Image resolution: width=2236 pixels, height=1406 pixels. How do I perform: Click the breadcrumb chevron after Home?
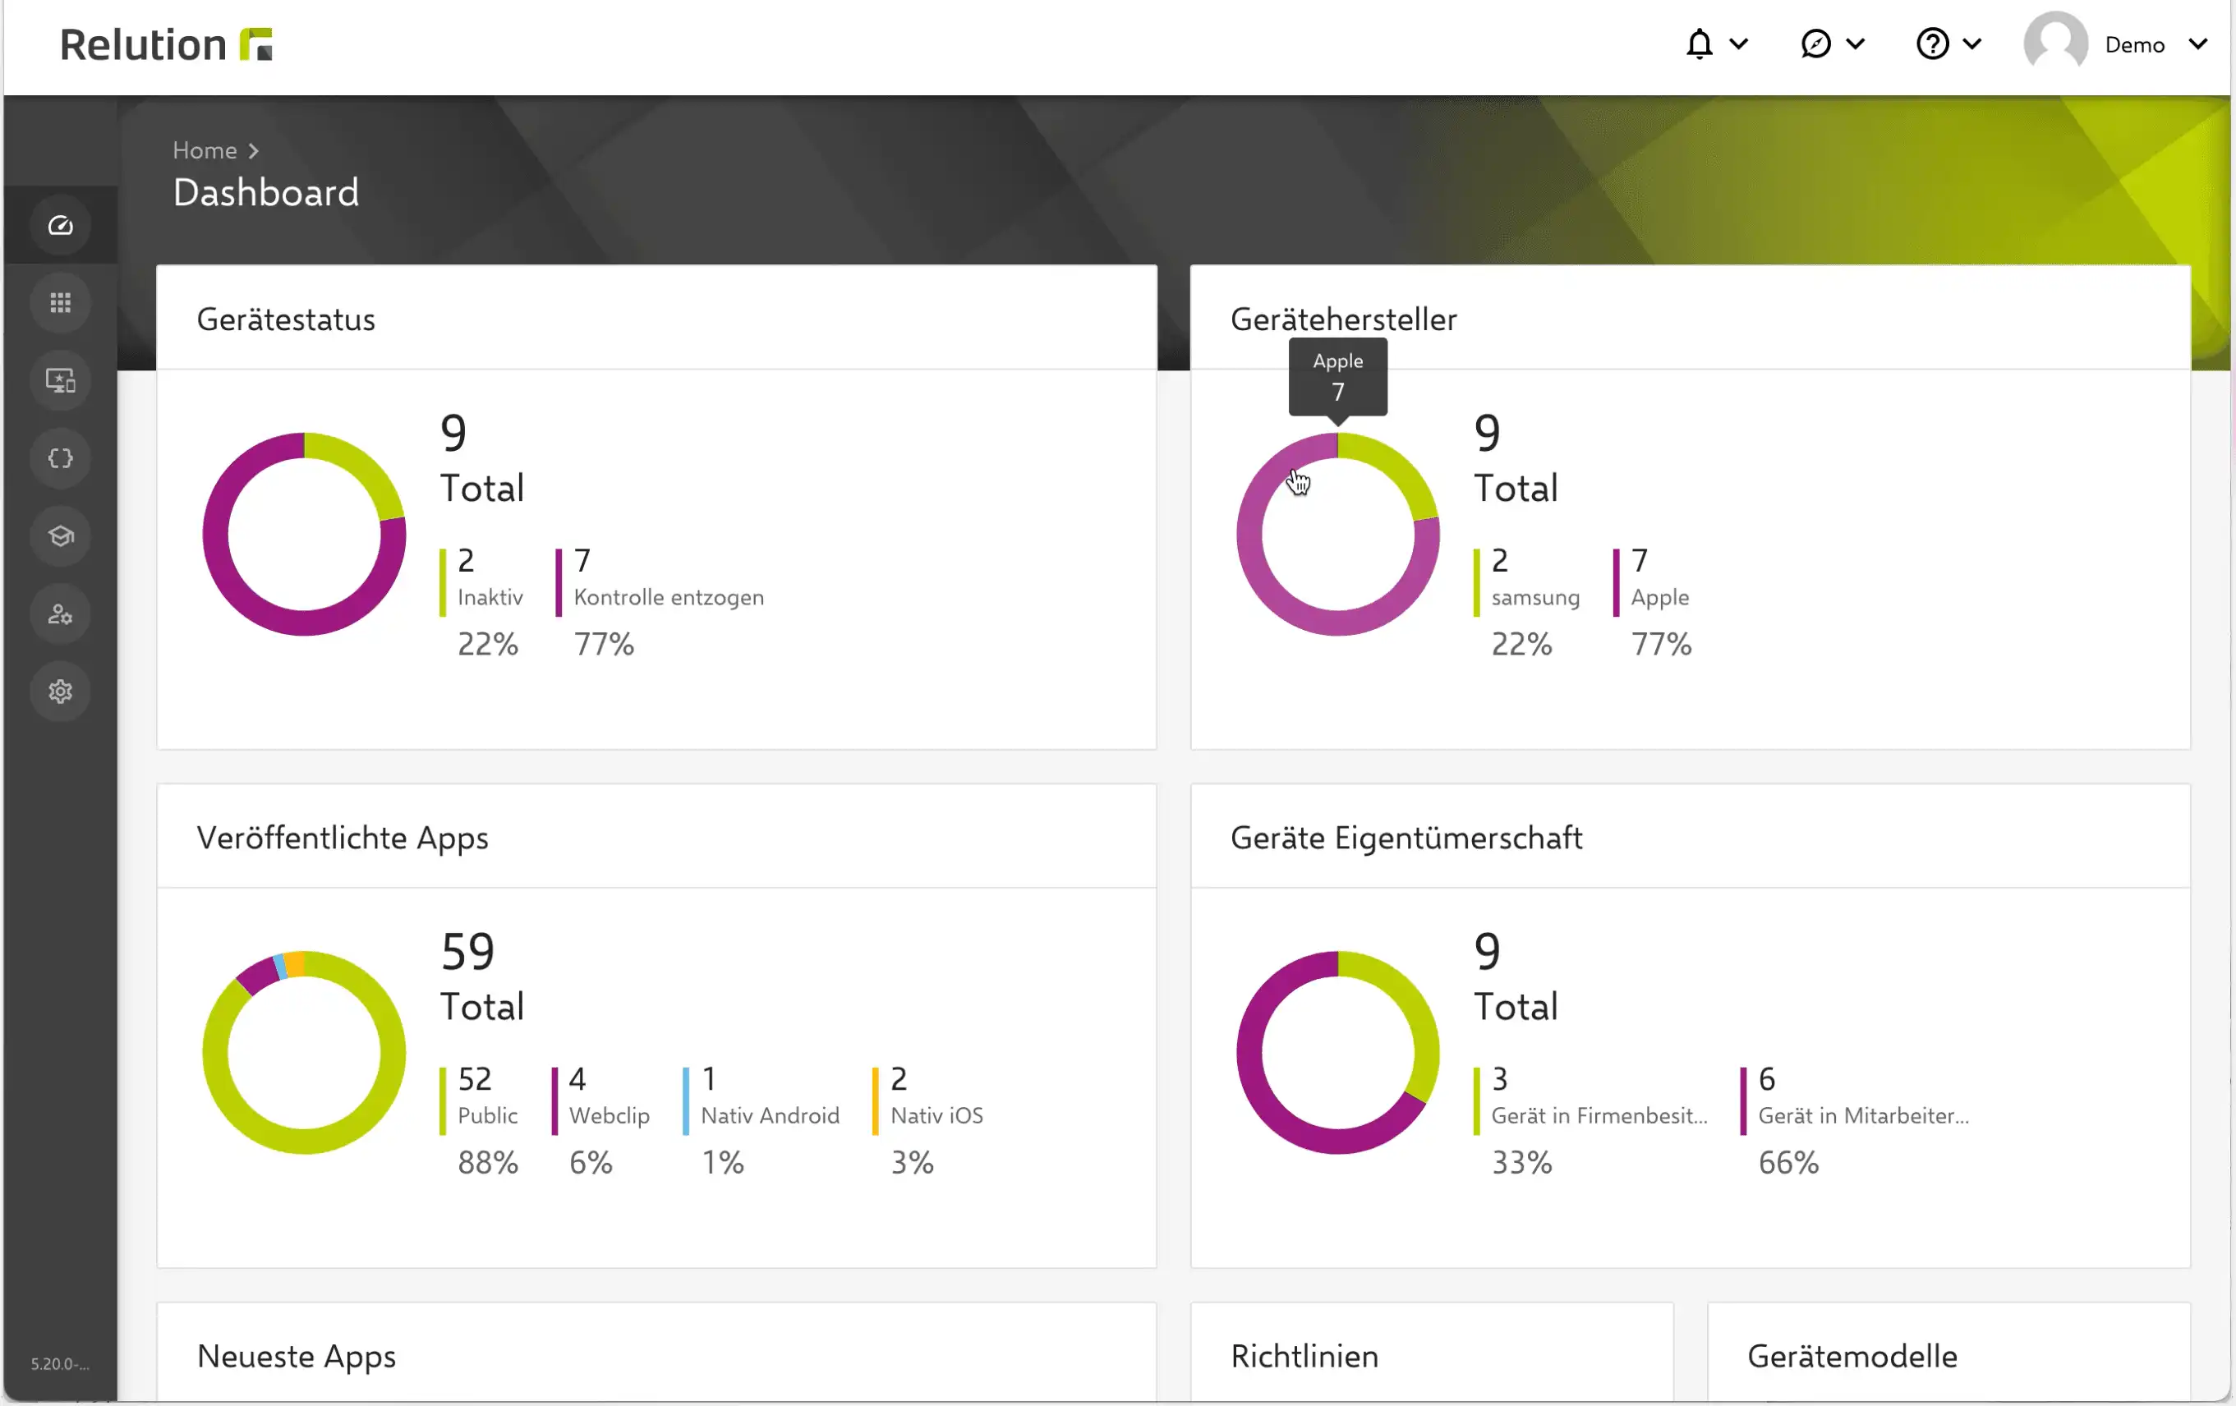click(254, 151)
